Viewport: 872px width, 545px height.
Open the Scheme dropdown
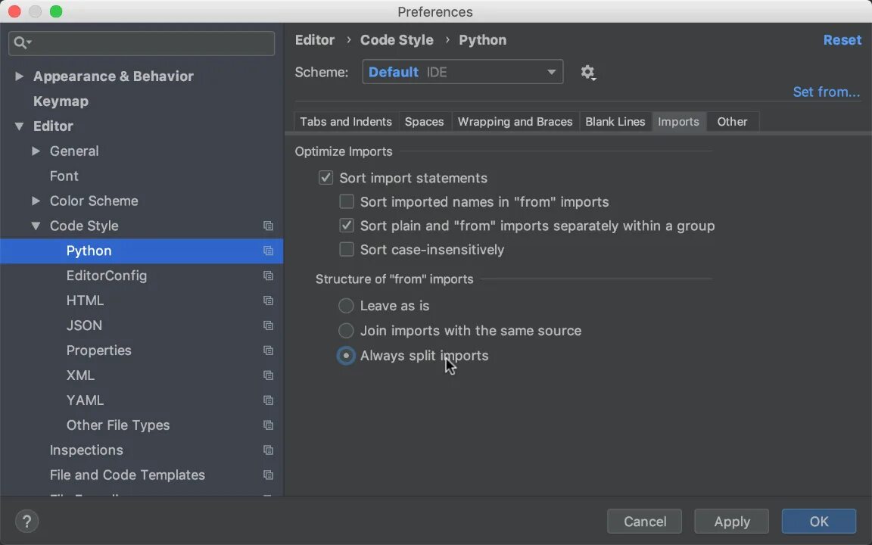click(x=462, y=73)
